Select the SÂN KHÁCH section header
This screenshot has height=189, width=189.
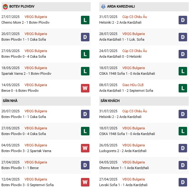pyautogui.click(x=110, y=101)
